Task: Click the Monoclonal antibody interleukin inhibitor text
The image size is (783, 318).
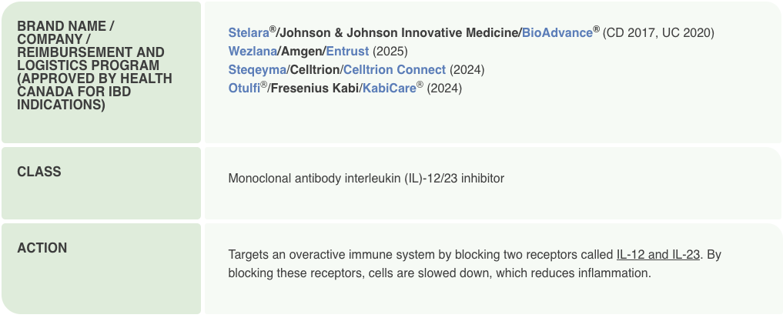Action: 366,179
